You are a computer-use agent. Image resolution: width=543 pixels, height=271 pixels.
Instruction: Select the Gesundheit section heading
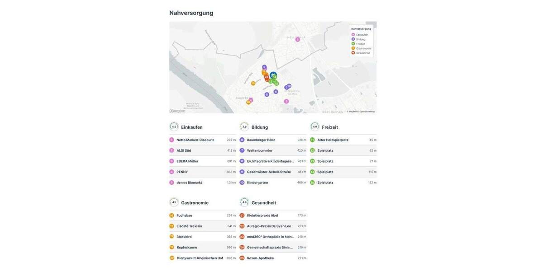264,201
